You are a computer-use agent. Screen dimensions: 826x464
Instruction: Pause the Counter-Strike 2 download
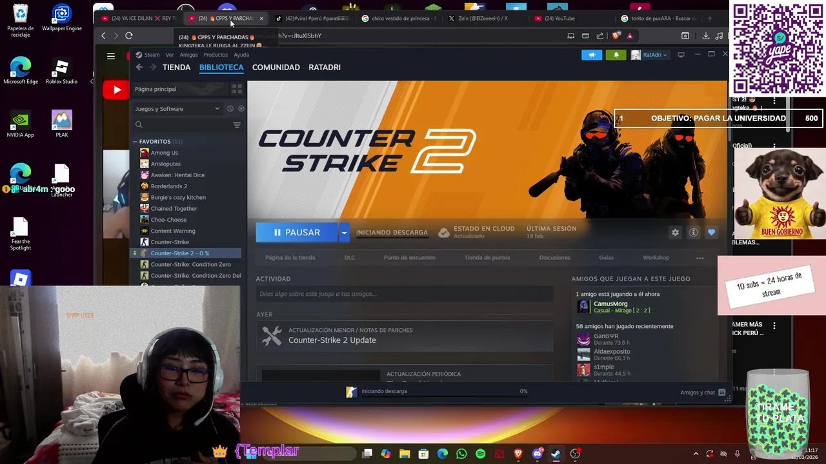click(x=297, y=233)
